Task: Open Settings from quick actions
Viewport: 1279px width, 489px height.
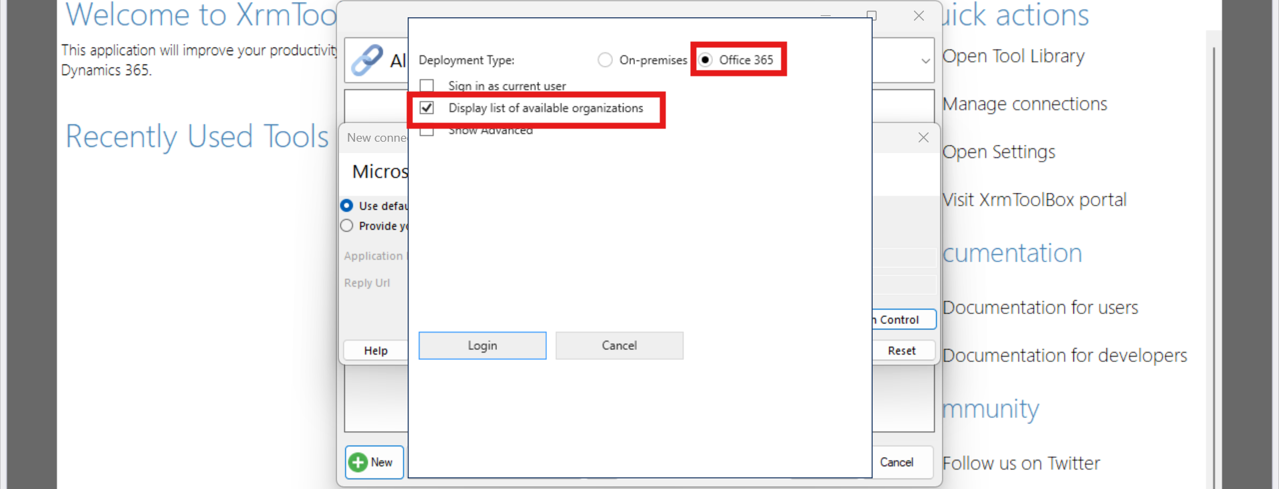Action: [999, 152]
